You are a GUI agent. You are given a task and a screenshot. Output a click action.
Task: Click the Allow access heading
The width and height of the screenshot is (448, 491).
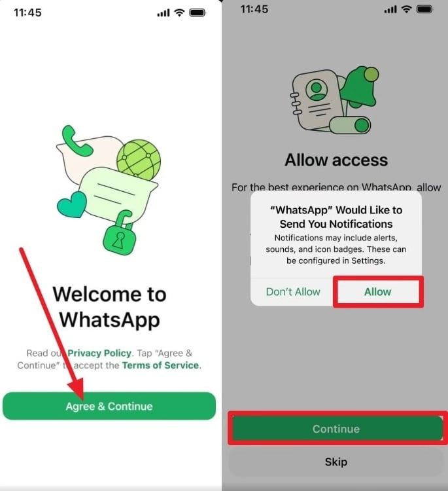[336, 160]
